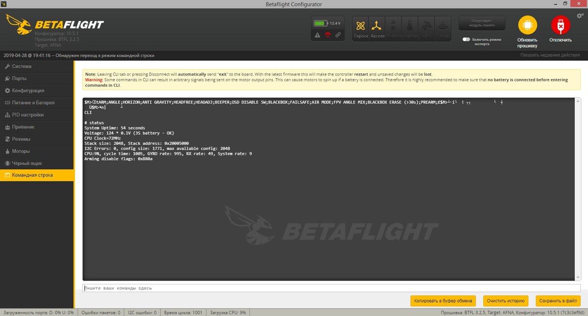Open Чёрный ящик tab

[37, 163]
